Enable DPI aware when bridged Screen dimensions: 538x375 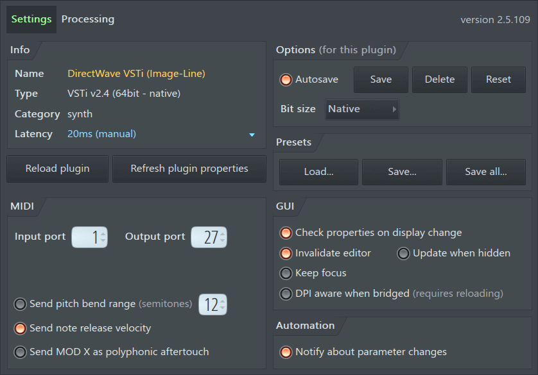[286, 294]
